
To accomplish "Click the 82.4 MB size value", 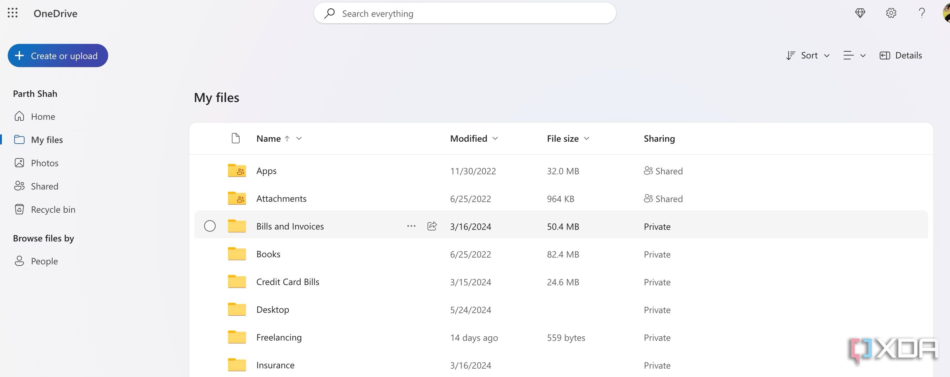I will tap(563, 254).
